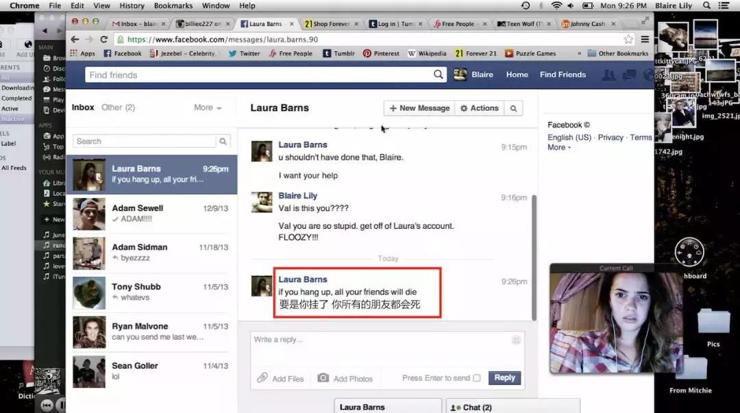Image resolution: width=740 pixels, height=413 pixels.
Task: Search within the Laura Barns conversation
Action: coord(513,109)
